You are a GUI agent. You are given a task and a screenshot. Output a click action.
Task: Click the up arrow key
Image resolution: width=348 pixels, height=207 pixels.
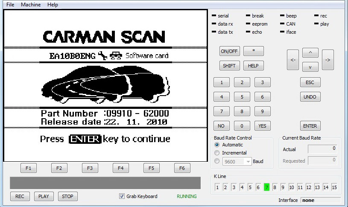pos(310,53)
